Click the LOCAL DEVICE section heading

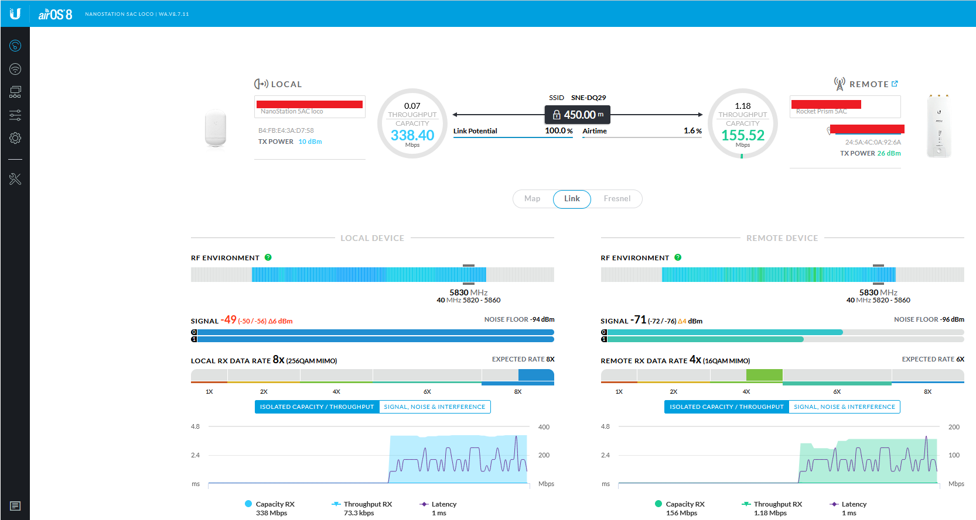[x=373, y=238]
